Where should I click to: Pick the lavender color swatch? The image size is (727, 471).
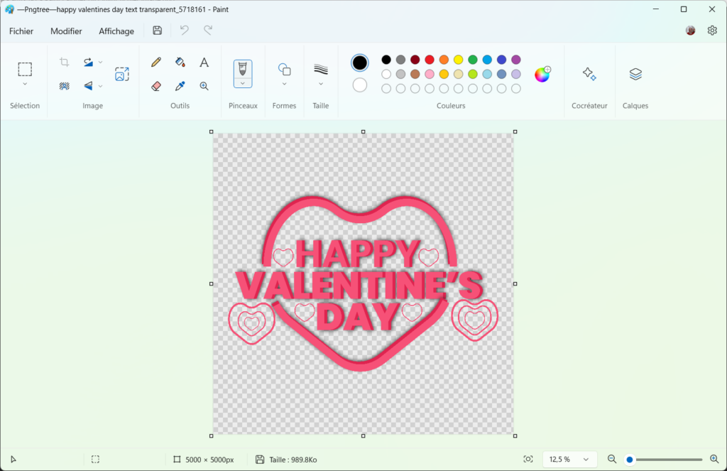click(516, 75)
